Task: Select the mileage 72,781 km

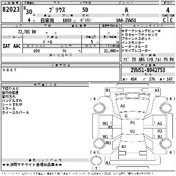Action: pos(27,32)
